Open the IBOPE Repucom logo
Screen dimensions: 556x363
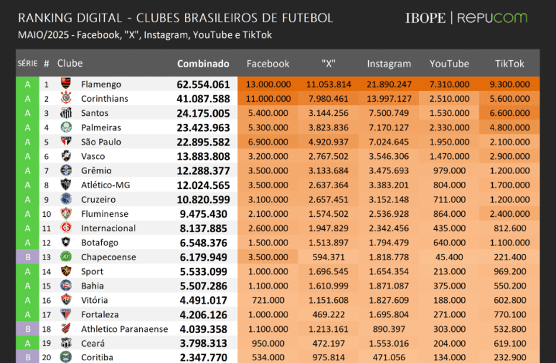[466, 18]
